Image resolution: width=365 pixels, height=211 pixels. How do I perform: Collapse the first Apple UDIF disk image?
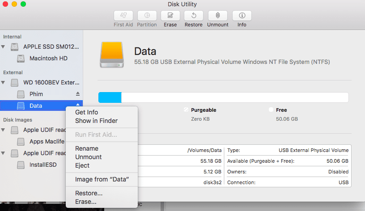(x=4, y=130)
